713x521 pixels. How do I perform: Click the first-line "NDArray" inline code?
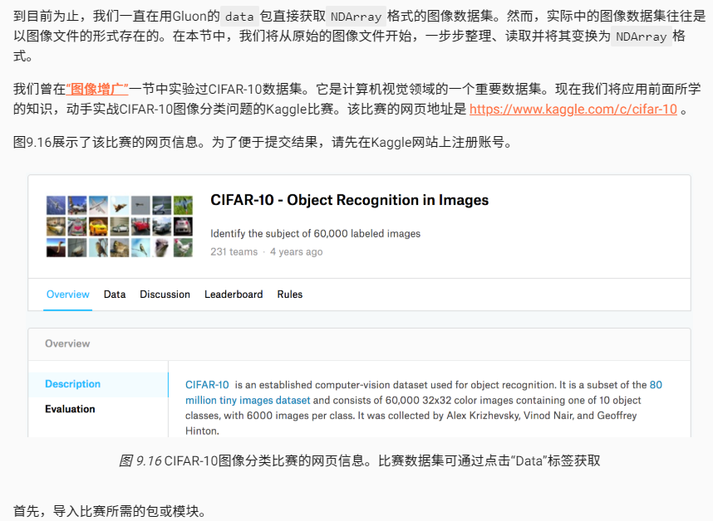[356, 17]
